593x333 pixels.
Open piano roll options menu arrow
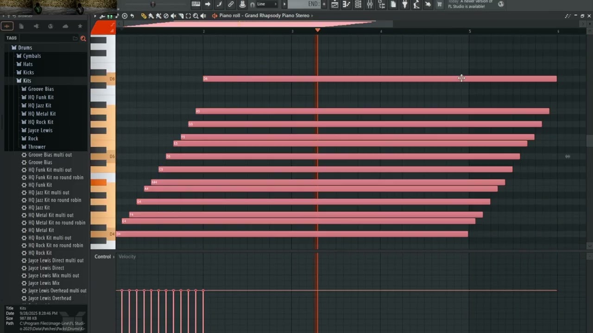pyautogui.click(x=95, y=16)
